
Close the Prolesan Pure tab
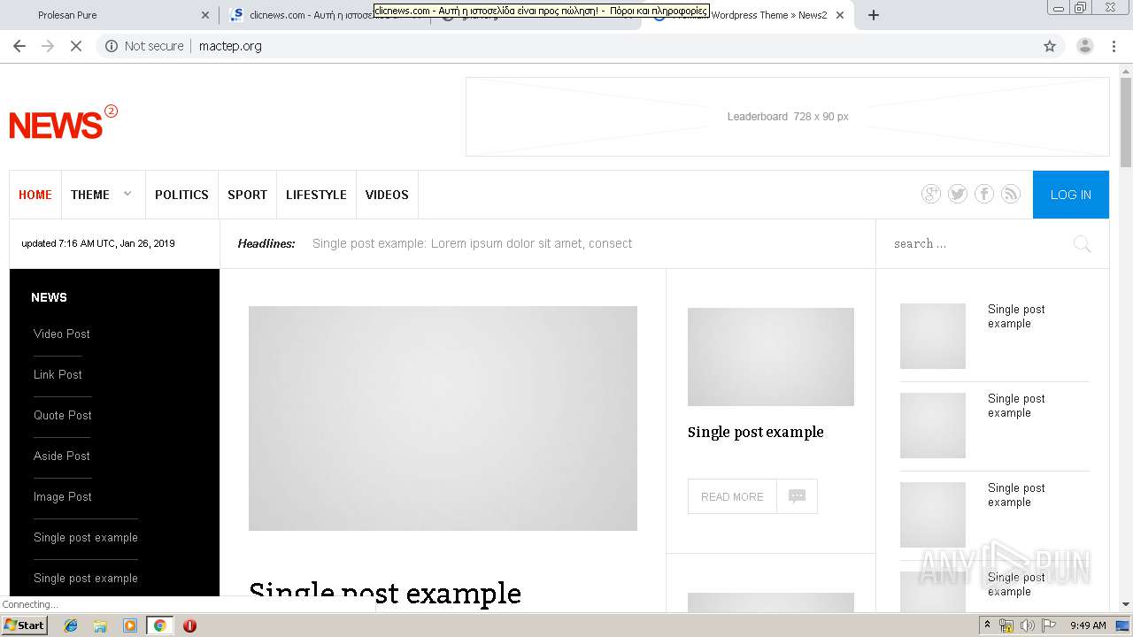(205, 15)
